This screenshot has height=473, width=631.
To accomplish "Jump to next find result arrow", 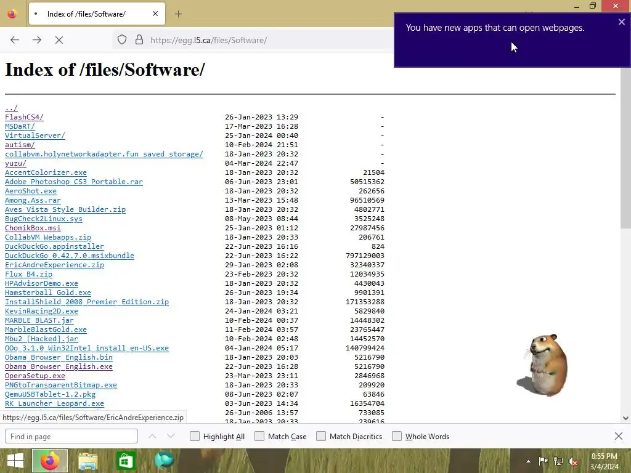I will (171, 436).
